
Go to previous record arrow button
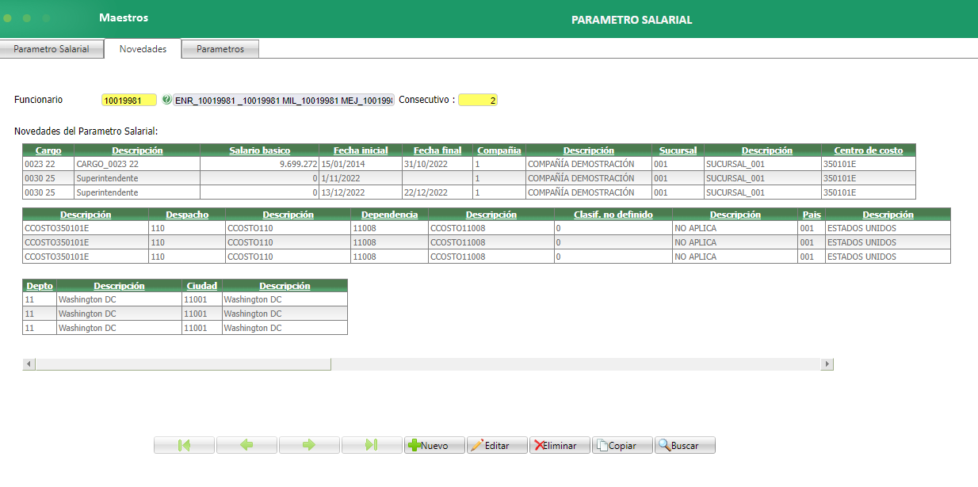click(246, 445)
